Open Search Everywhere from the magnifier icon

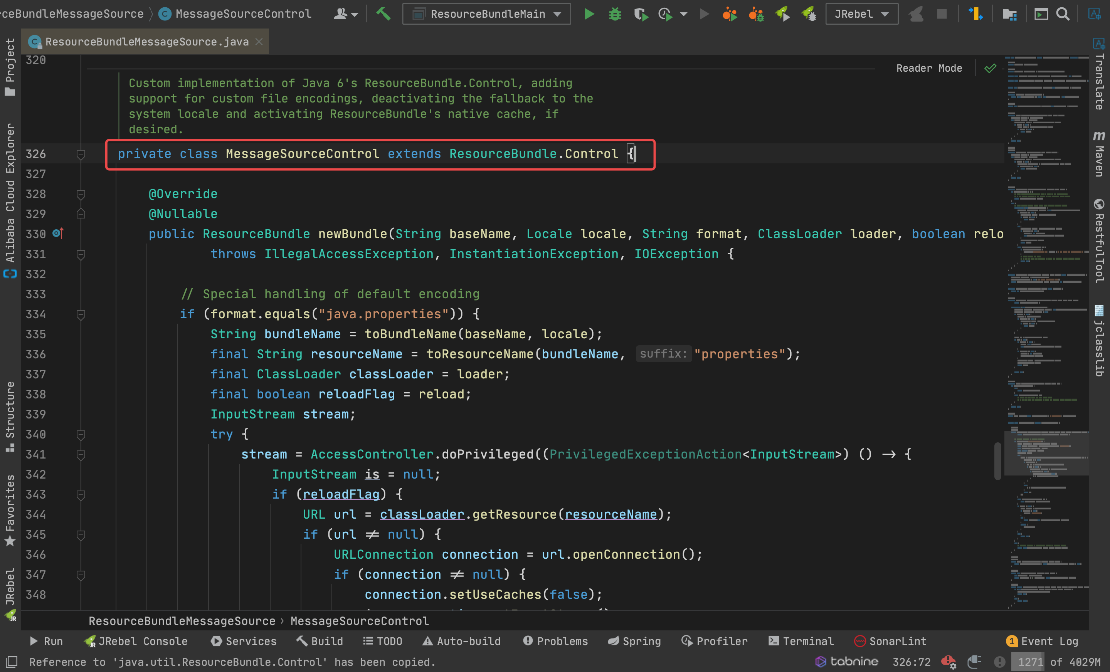tap(1063, 14)
